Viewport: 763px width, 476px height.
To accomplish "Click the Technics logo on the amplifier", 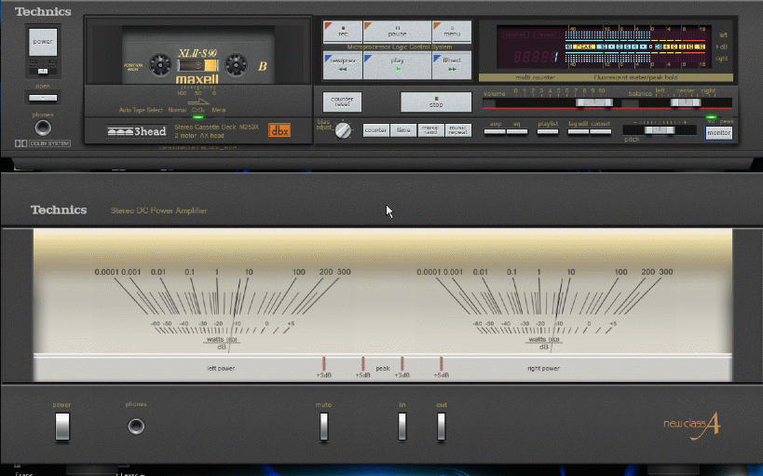I will pos(59,210).
